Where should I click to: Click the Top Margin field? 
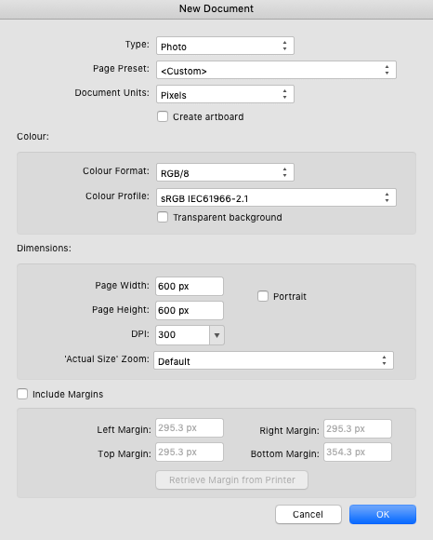pos(190,452)
